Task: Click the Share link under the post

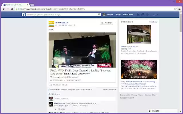Action: 65,85
